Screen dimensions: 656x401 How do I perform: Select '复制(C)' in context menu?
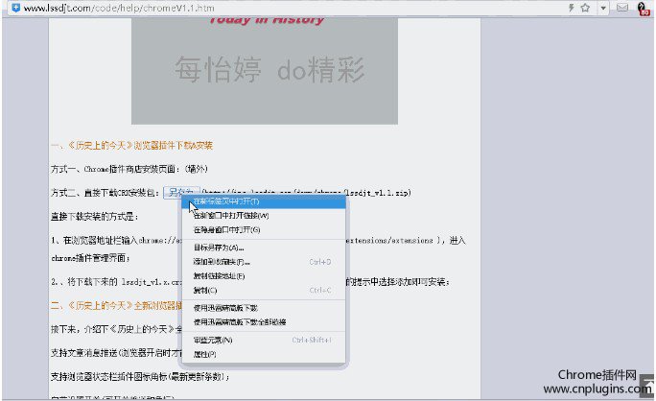[264, 290]
